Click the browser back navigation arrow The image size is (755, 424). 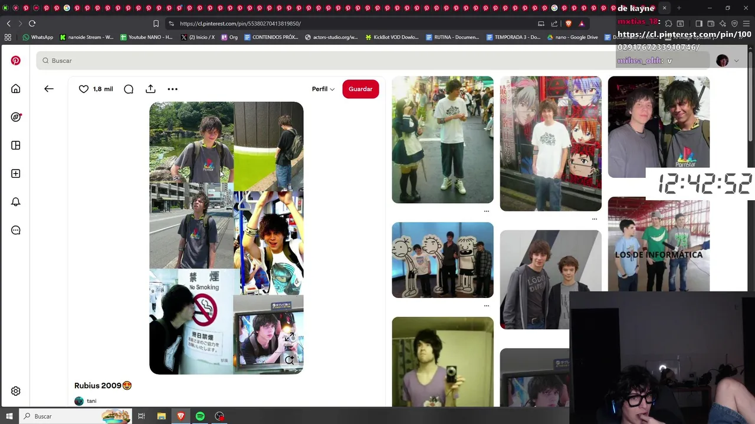(9, 24)
